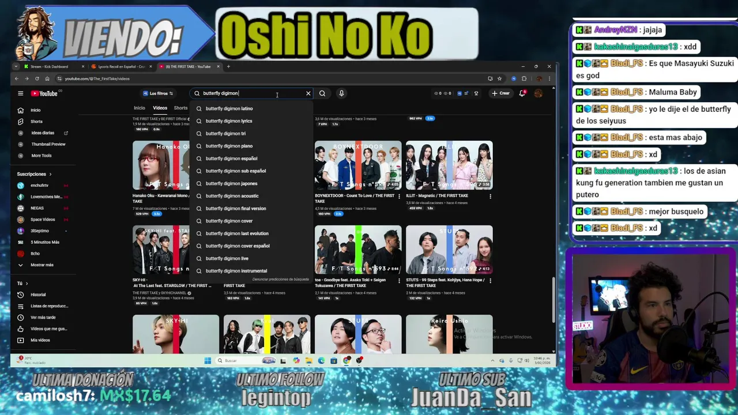The height and width of the screenshot is (415, 738).
Task: Open ILLIT Magnetic video thumbnail
Action: pos(449,165)
